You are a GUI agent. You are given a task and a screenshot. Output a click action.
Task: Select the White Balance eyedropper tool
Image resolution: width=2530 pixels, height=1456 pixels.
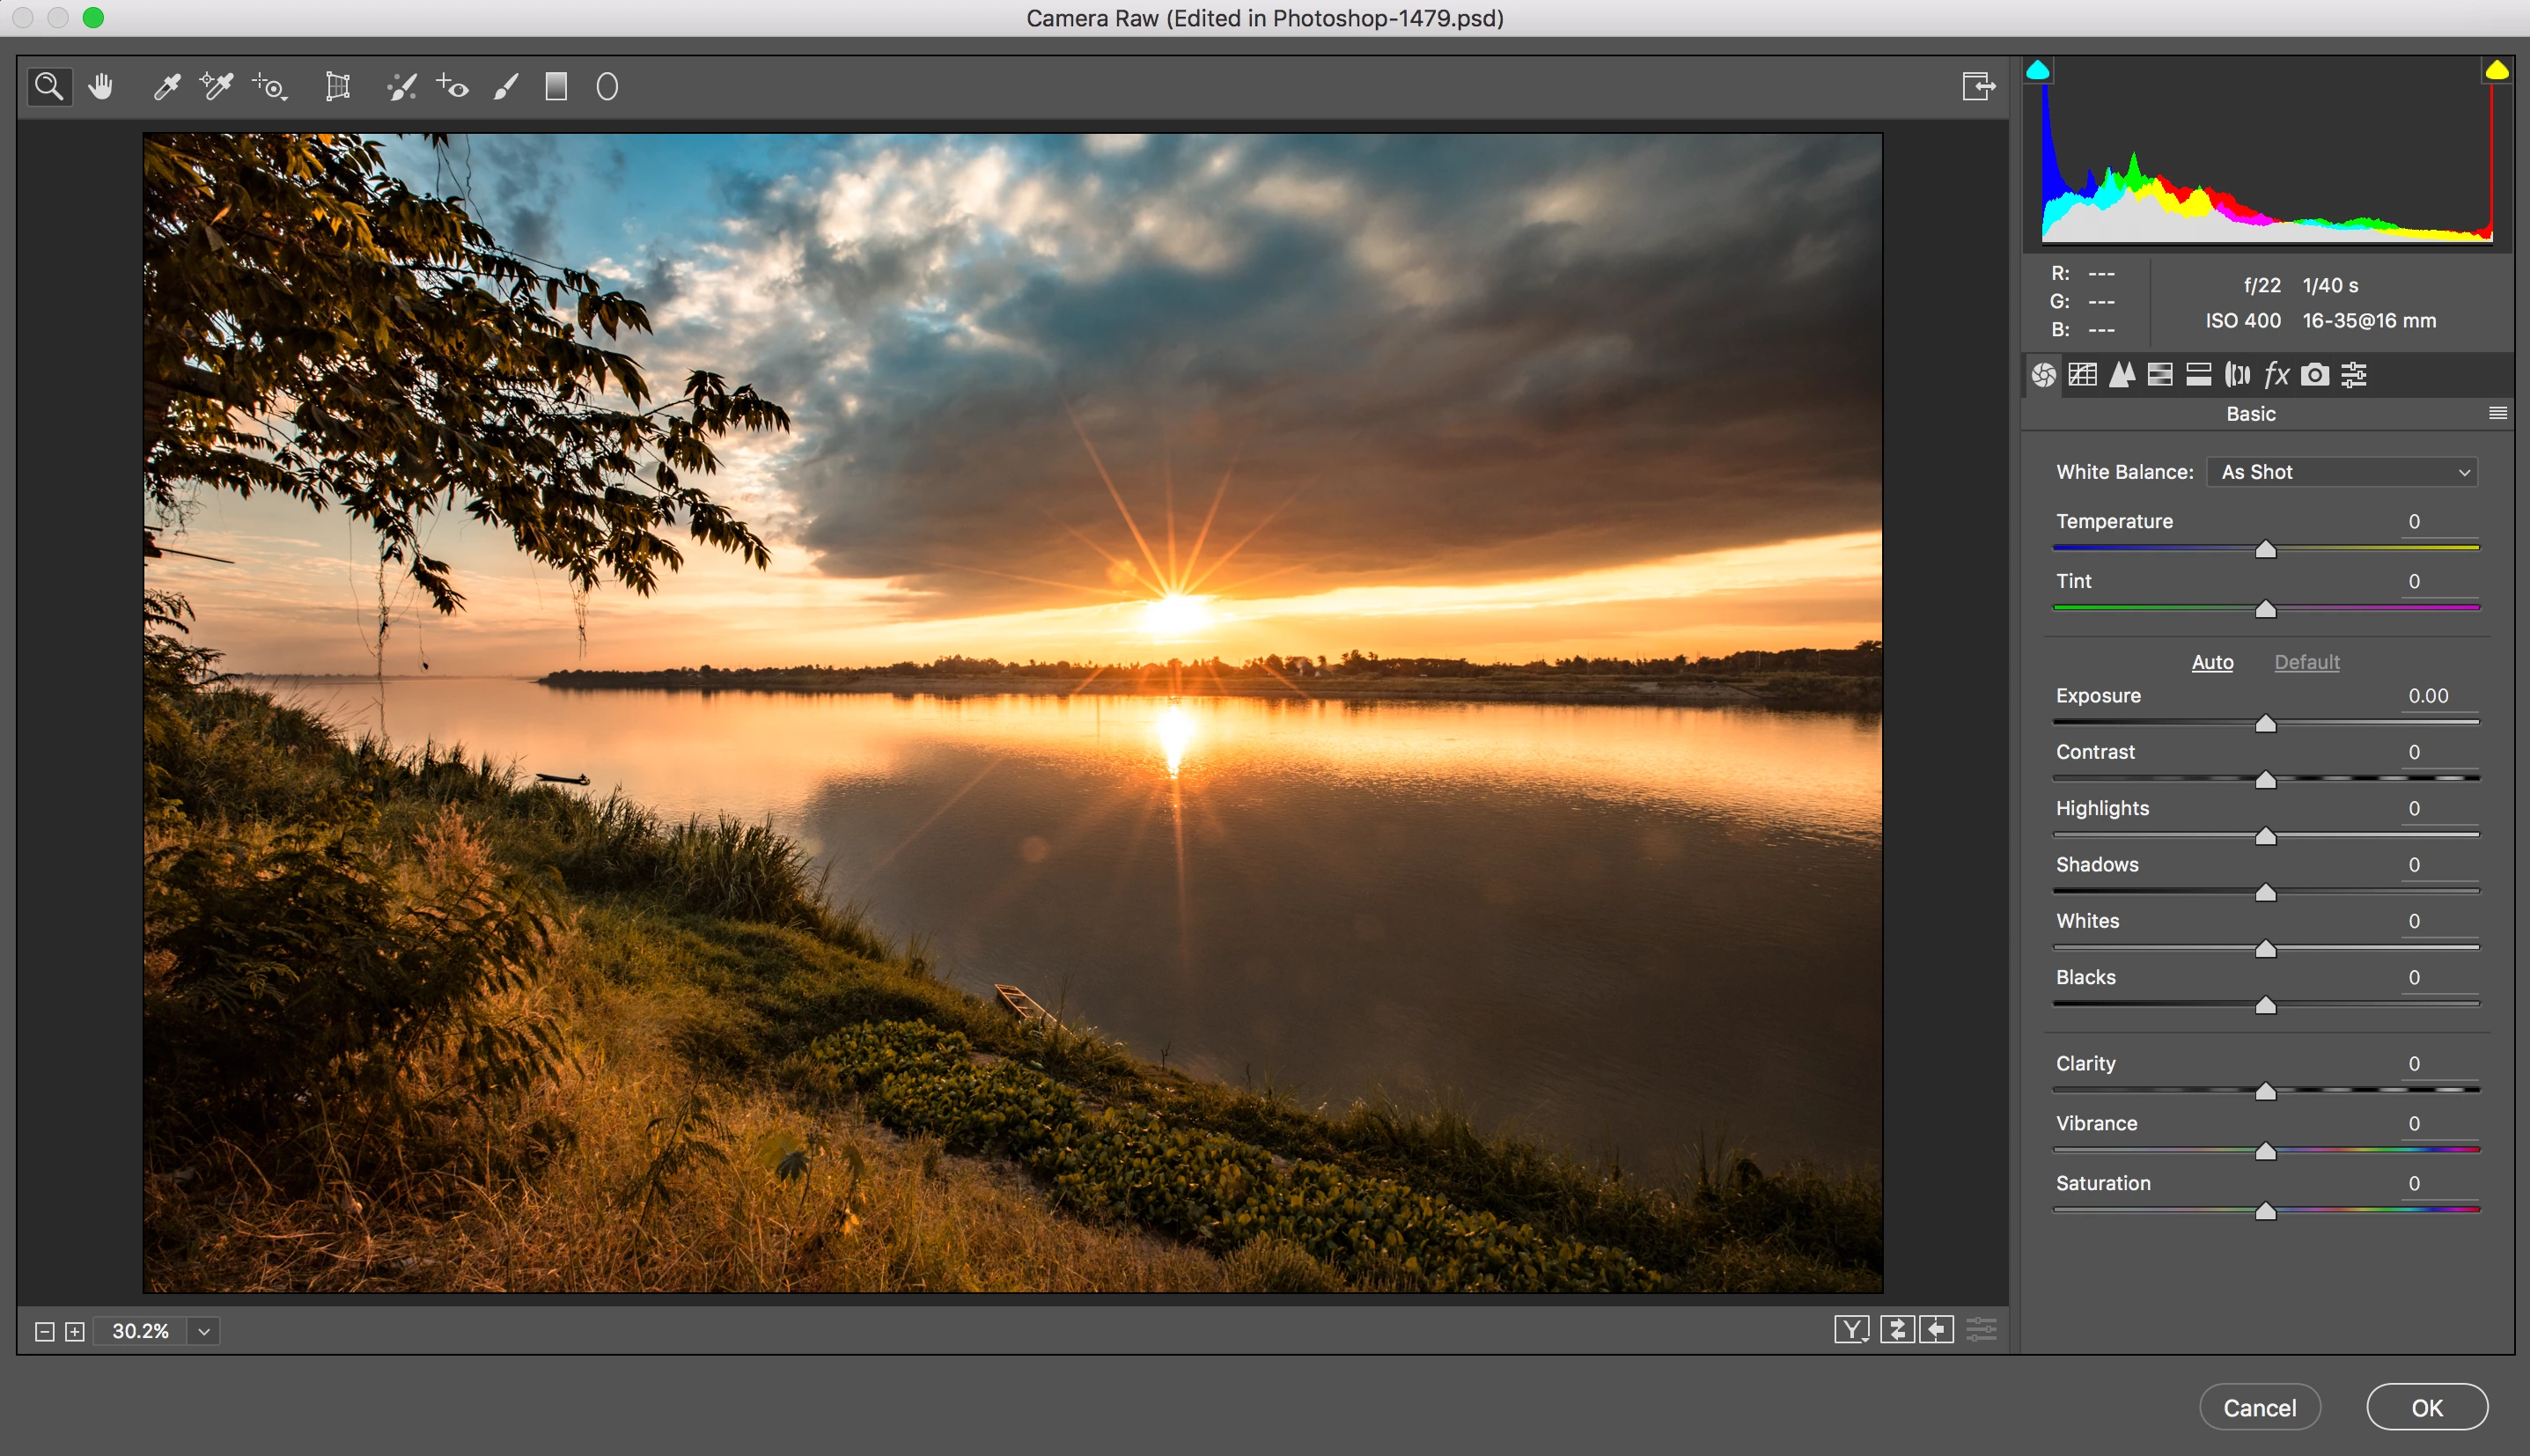point(166,87)
